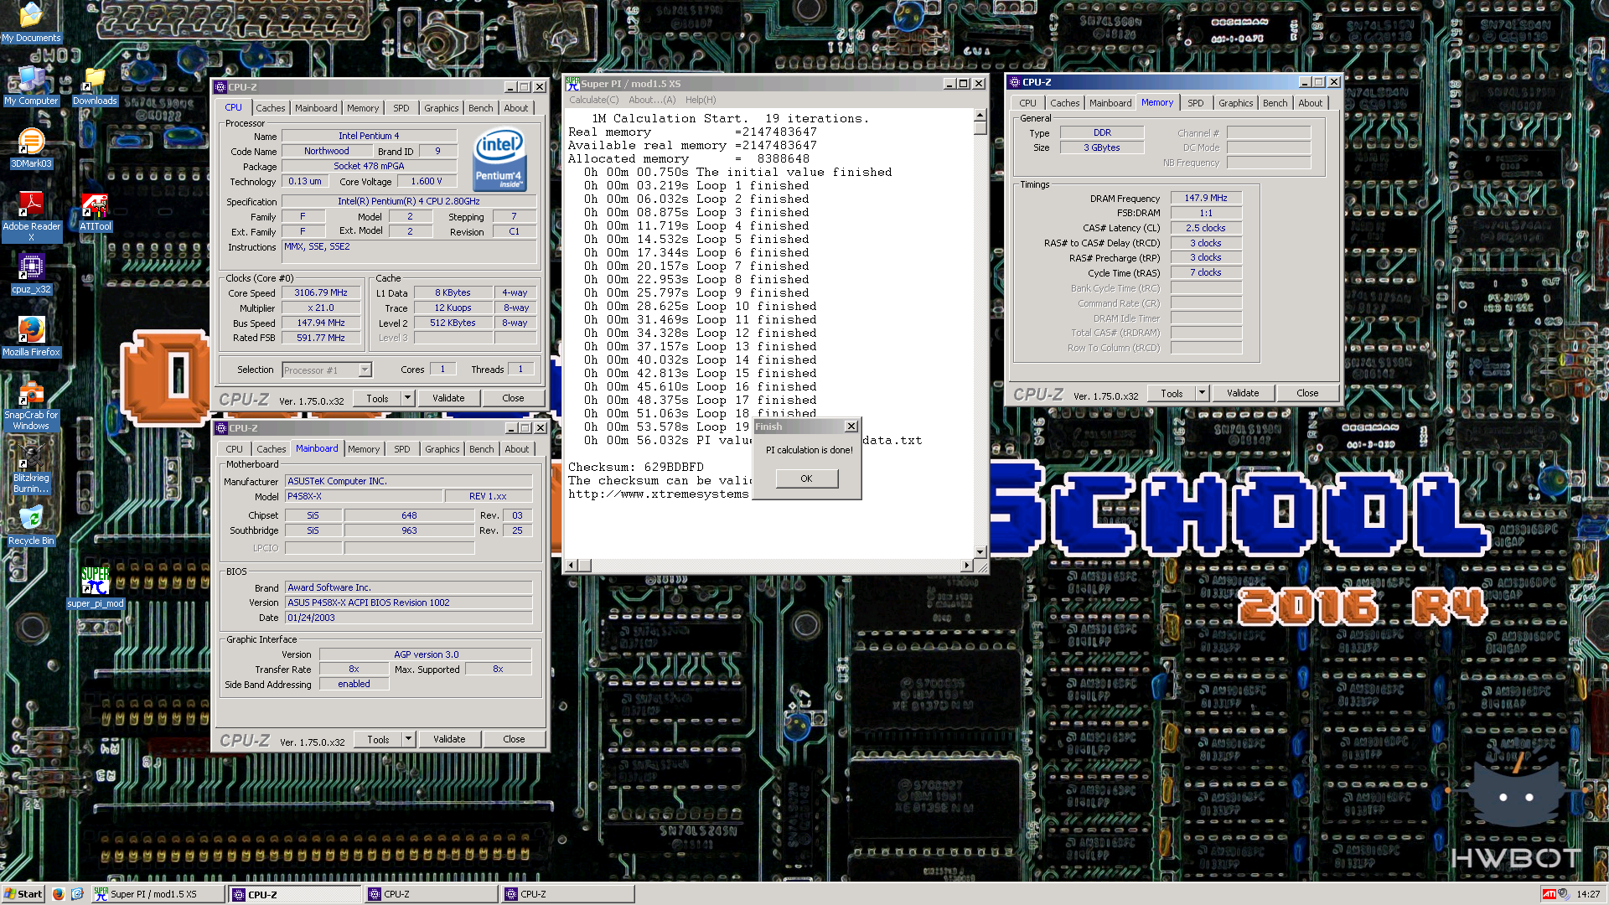Expand Tools arrow in CPU tab window

pos(407,398)
